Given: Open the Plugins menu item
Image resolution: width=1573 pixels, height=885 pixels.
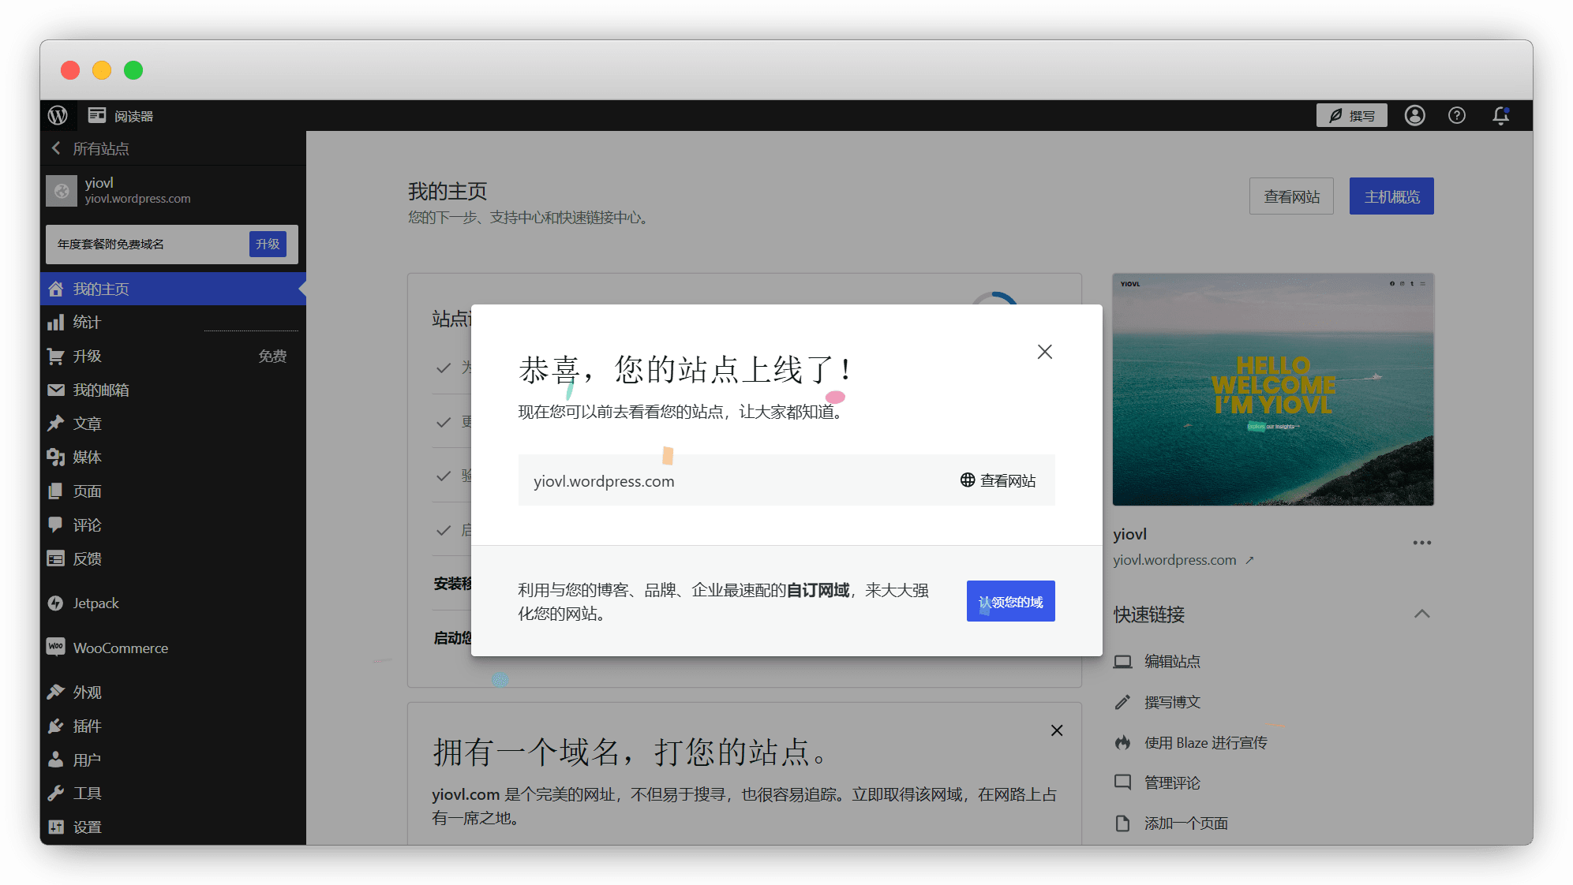Looking at the screenshot, I should coord(87,726).
